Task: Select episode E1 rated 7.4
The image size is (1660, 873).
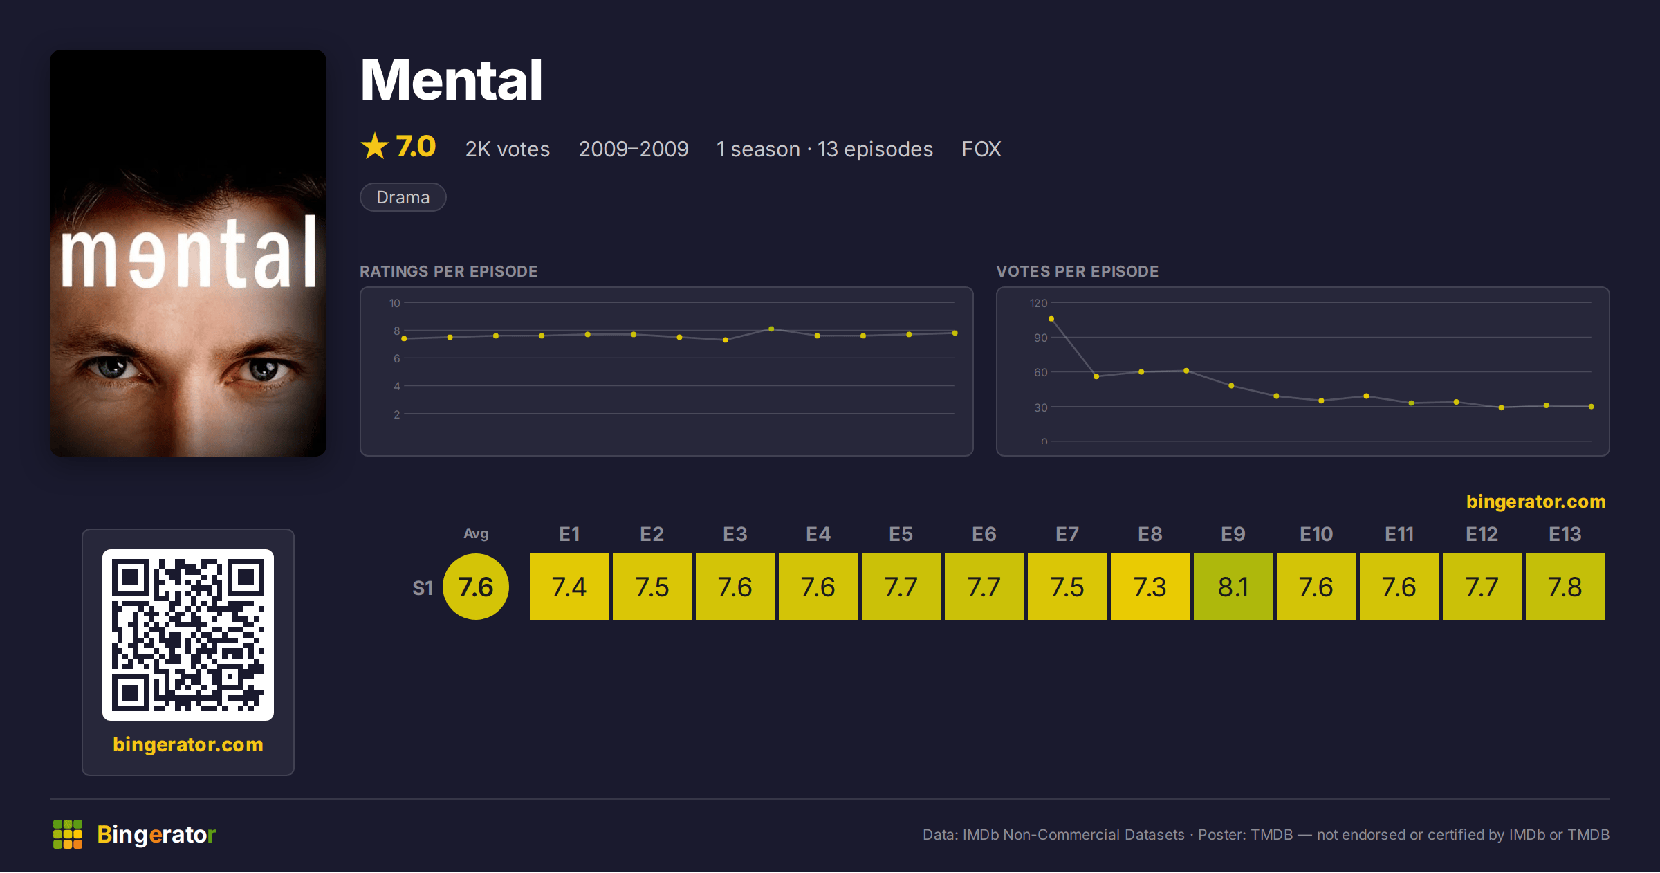Action: (x=569, y=587)
